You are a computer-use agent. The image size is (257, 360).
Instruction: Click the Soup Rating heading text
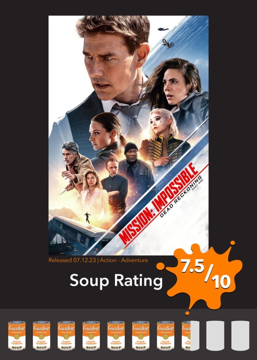[116, 281]
